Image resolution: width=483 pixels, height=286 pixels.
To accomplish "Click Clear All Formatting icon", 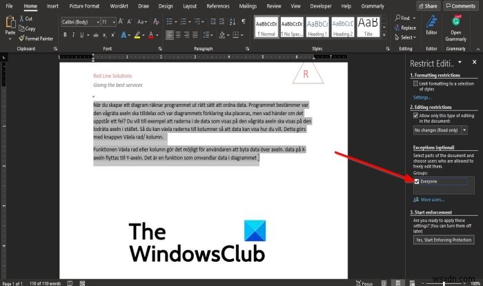I will (x=156, y=21).
